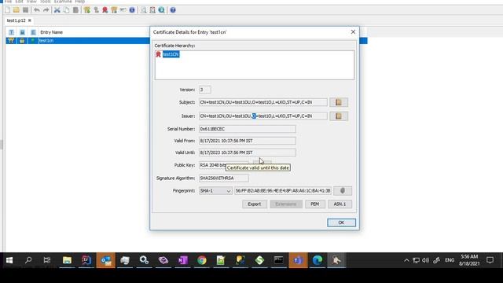The width and height of the screenshot is (503, 283).
Task: Open File Explorer from the taskbar
Action: point(67,260)
